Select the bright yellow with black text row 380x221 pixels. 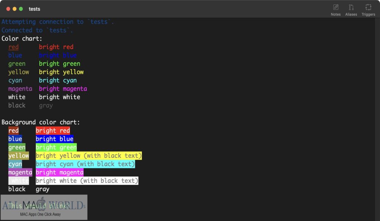click(x=88, y=155)
